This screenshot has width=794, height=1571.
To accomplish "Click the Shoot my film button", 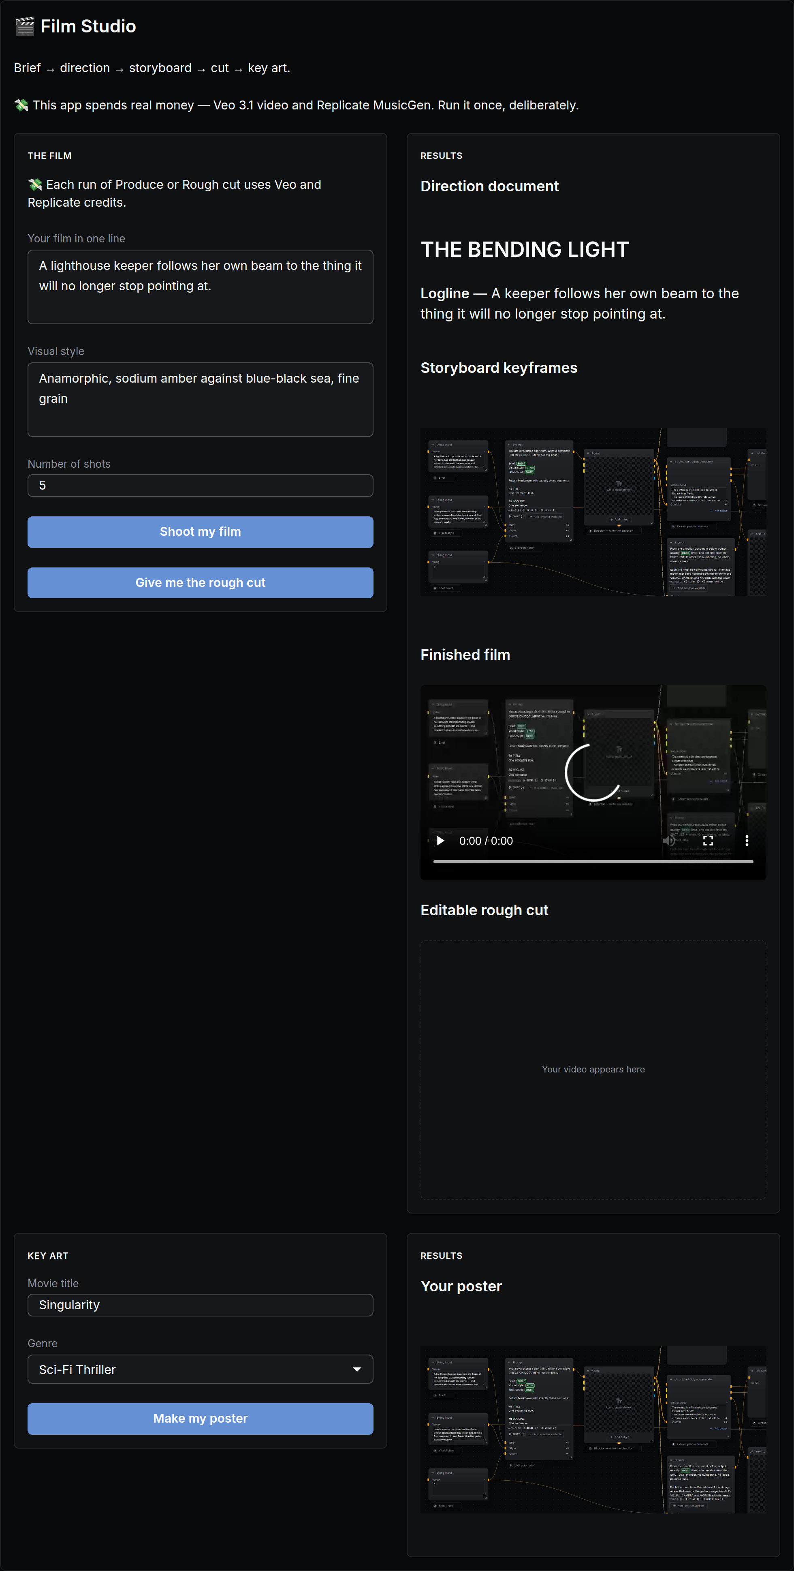I will tap(201, 532).
